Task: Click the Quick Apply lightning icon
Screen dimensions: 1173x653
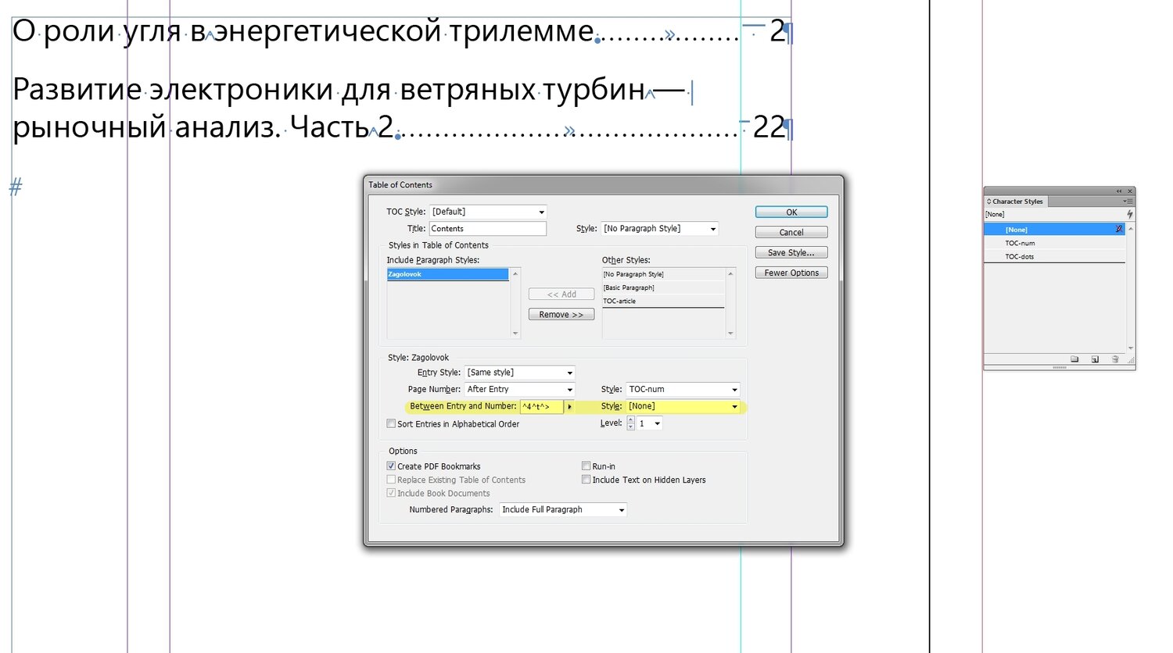Action: tap(1129, 214)
